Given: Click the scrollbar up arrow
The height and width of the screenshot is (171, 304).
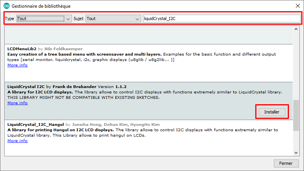Looking at the screenshot, I should point(296,29).
